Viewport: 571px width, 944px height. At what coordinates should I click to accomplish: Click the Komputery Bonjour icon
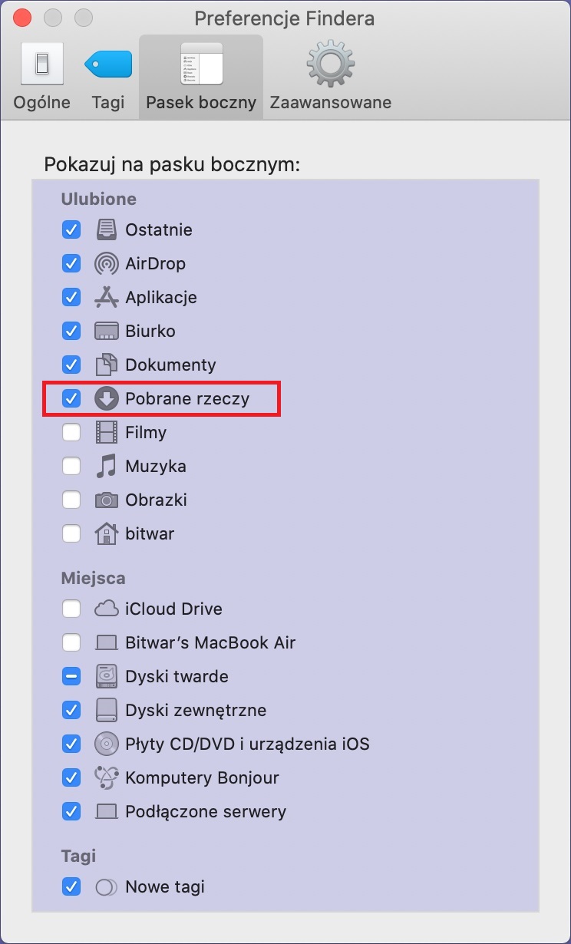pyautogui.click(x=106, y=778)
